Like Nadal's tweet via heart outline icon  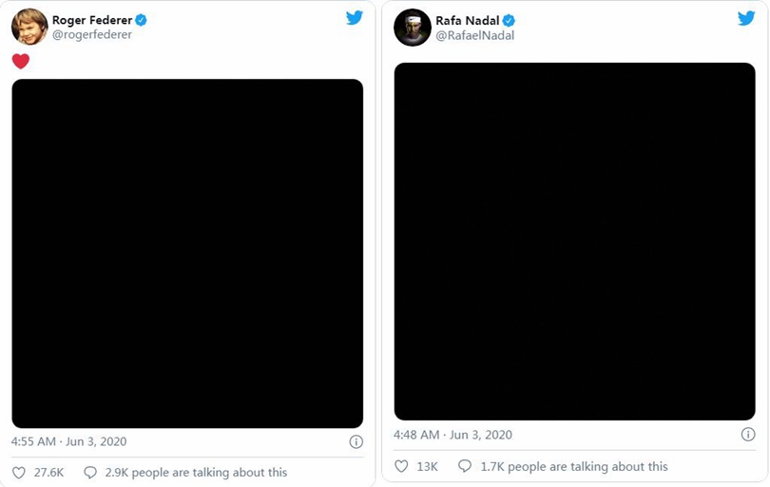click(401, 466)
